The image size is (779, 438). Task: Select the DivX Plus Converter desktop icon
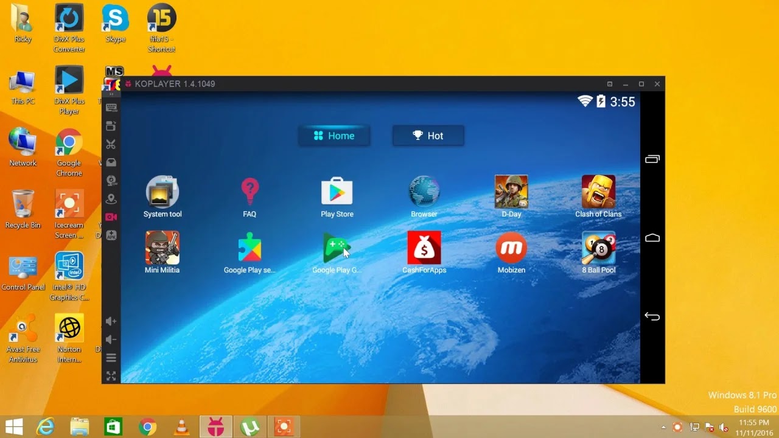(x=69, y=28)
